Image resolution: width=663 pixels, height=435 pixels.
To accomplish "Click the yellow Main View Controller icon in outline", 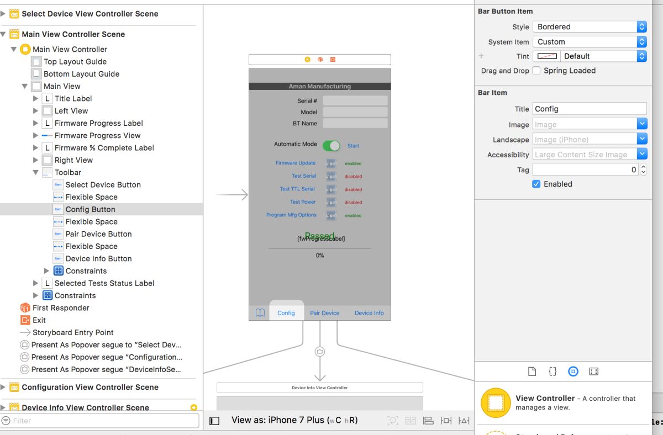I will tap(25, 49).
